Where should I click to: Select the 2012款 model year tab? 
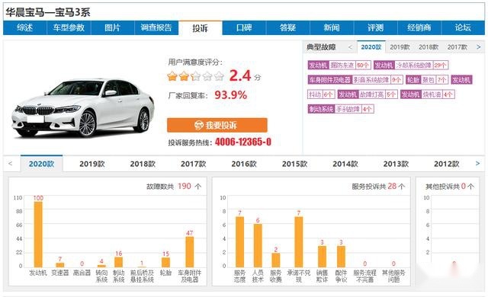tap(447, 164)
